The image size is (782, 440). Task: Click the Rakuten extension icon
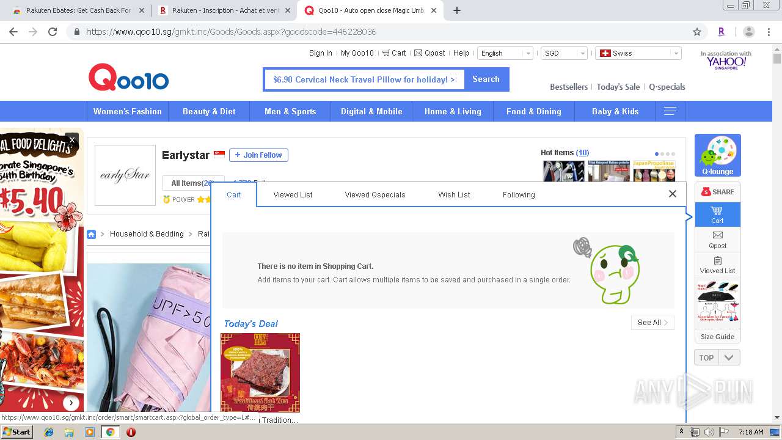[x=721, y=32]
